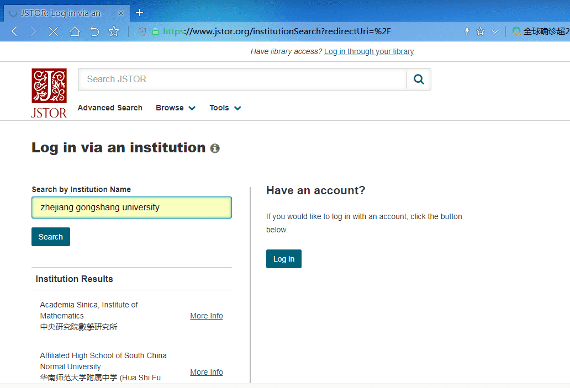The image size is (570, 388).
Task: Click the teal Search button
Action: click(51, 237)
